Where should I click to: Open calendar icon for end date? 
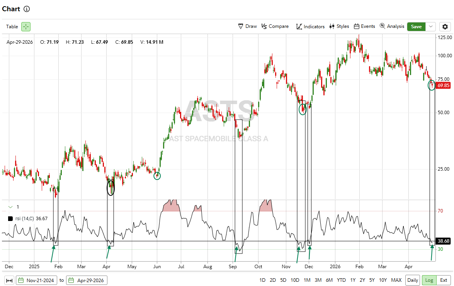pyautogui.click(x=71, y=280)
